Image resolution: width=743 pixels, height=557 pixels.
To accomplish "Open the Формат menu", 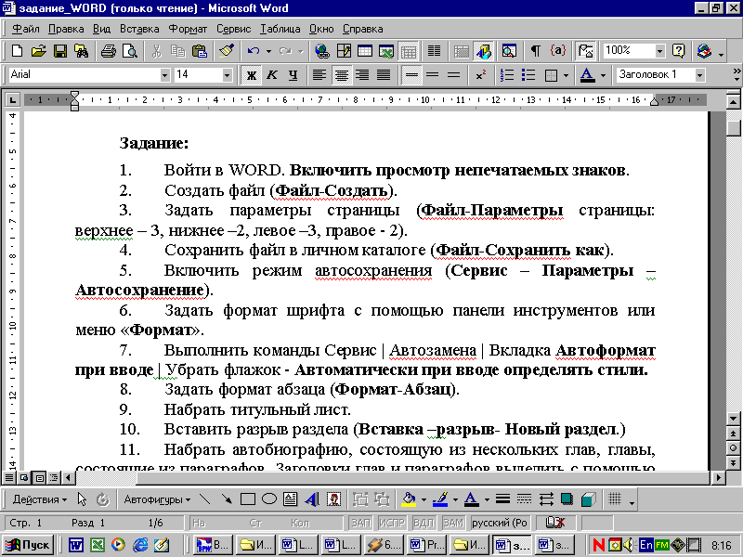I will click(x=189, y=29).
